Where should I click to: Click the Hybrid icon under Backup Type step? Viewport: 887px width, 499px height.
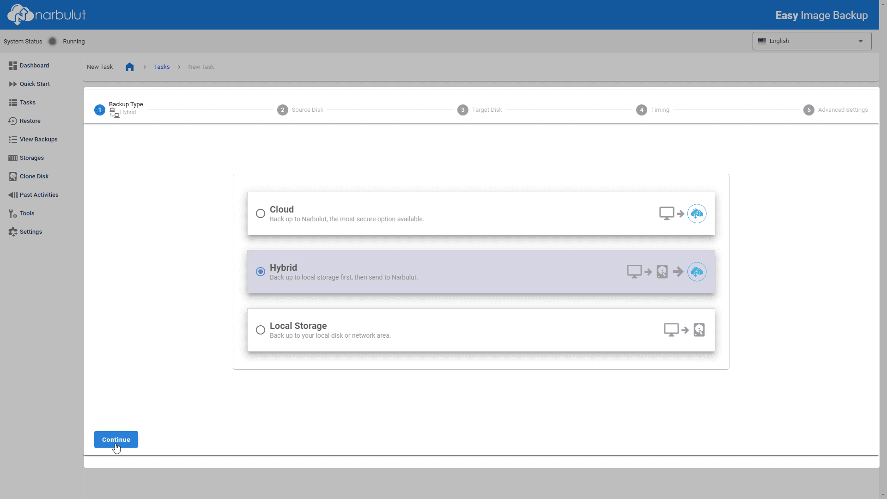(x=114, y=113)
